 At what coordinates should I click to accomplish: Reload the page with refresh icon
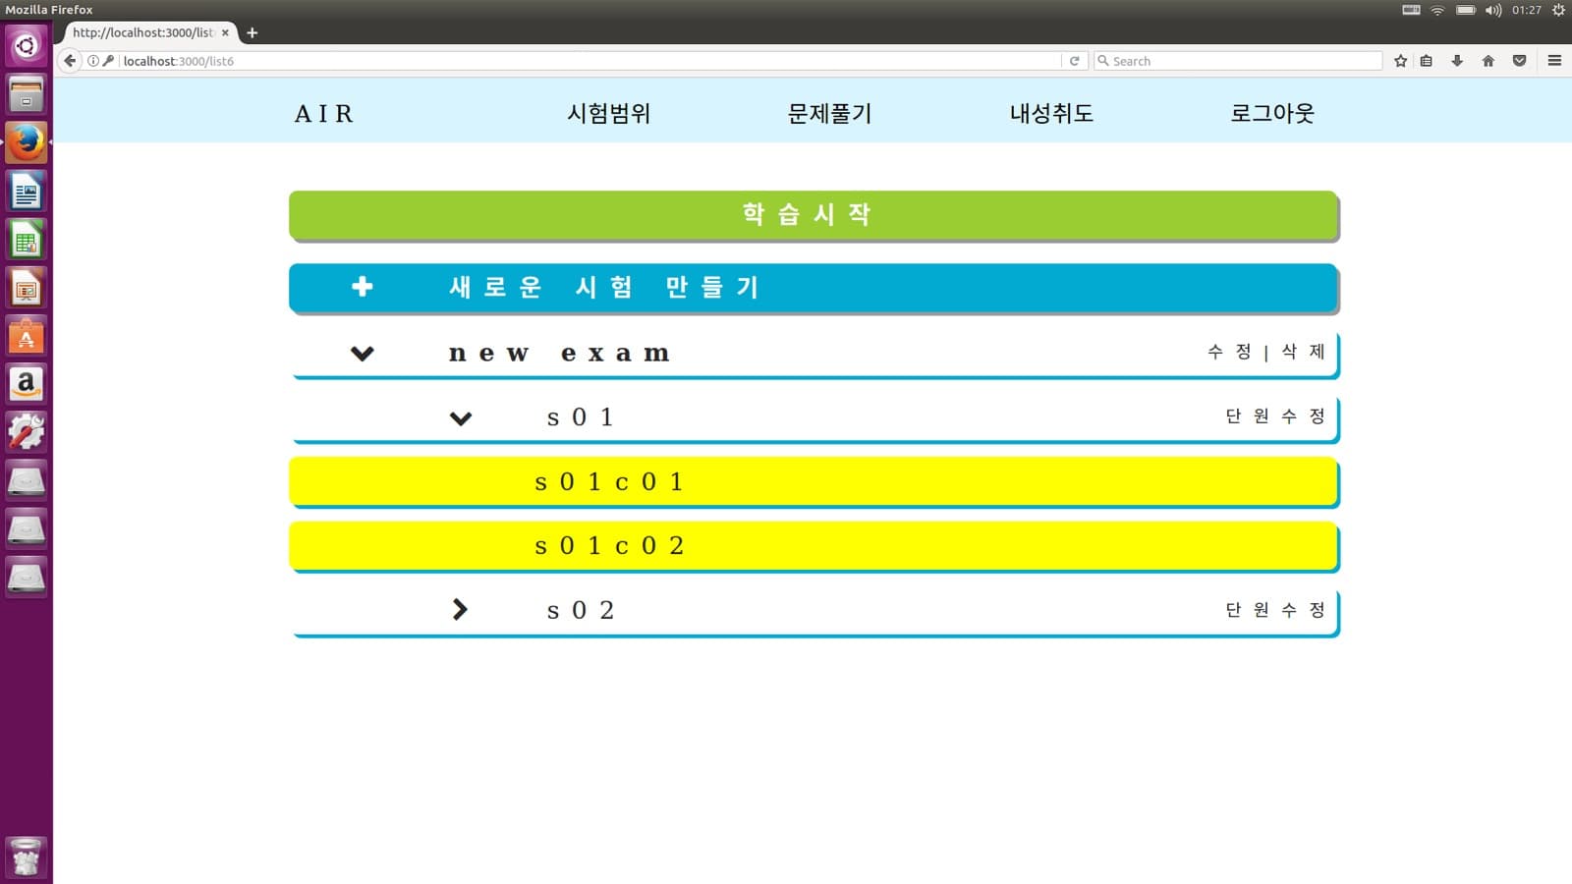coord(1074,61)
